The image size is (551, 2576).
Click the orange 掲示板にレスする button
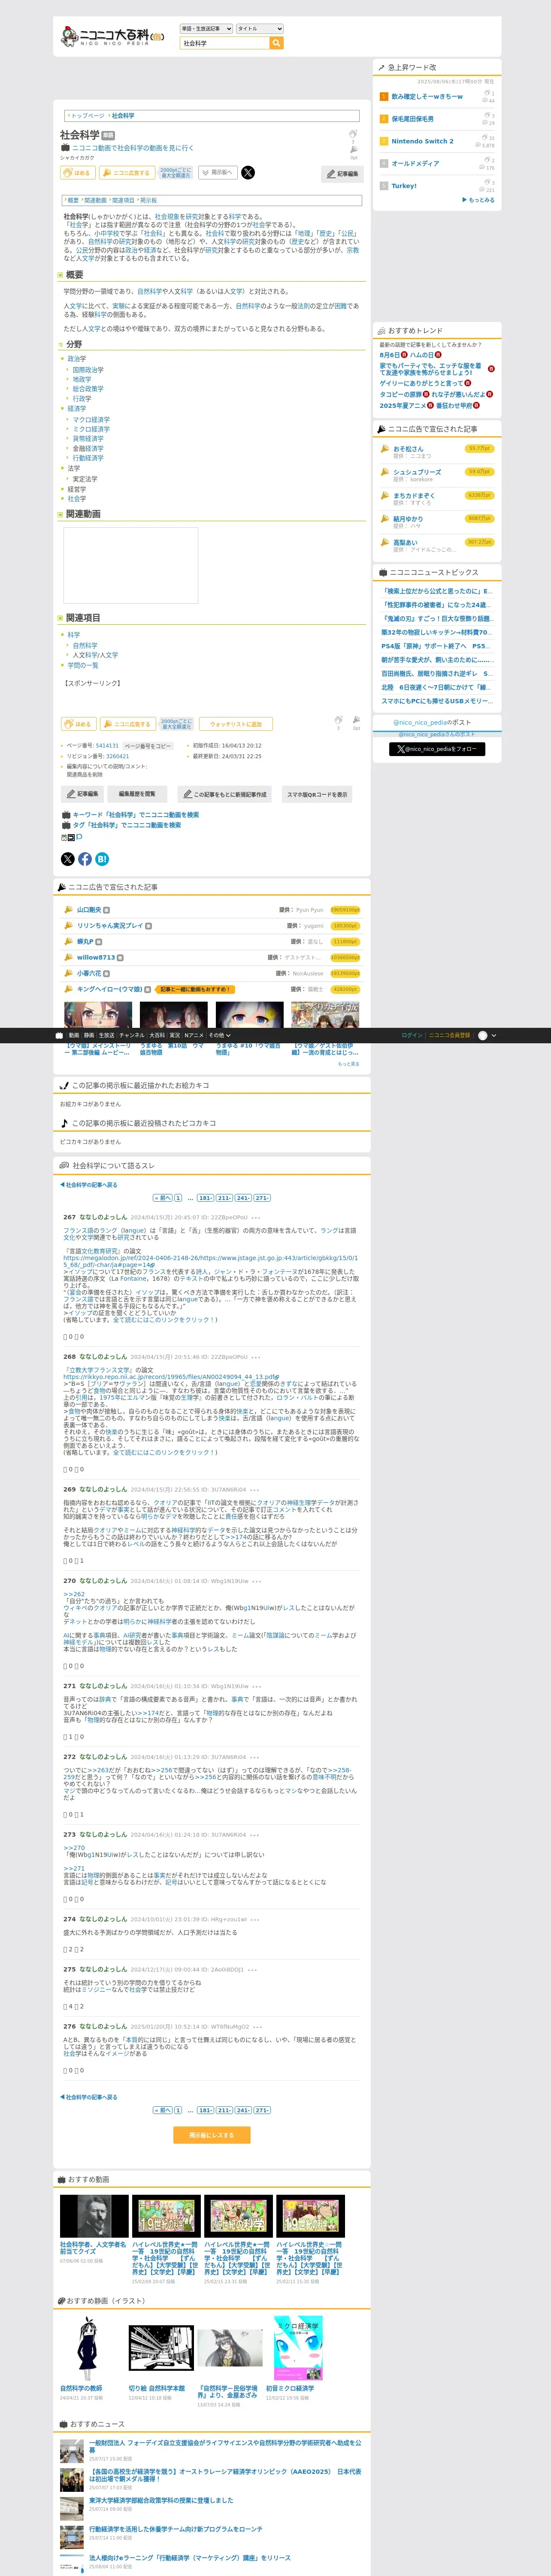pyautogui.click(x=212, y=2135)
